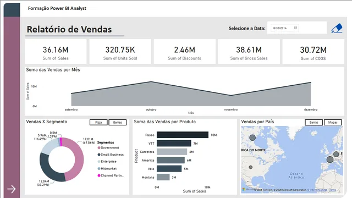Click the Vendas por País title
Image resolution: width=352 pixels, height=198 pixels.
257,122
